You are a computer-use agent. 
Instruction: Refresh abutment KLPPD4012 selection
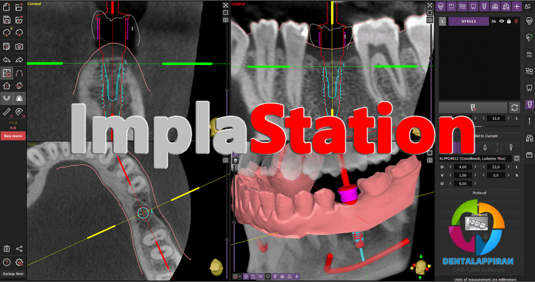pyautogui.click(x=517, y=158)
